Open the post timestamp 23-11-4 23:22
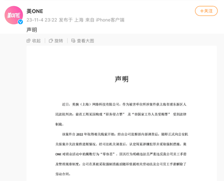Viewport: 224px width, 181px height. [42, 20]
